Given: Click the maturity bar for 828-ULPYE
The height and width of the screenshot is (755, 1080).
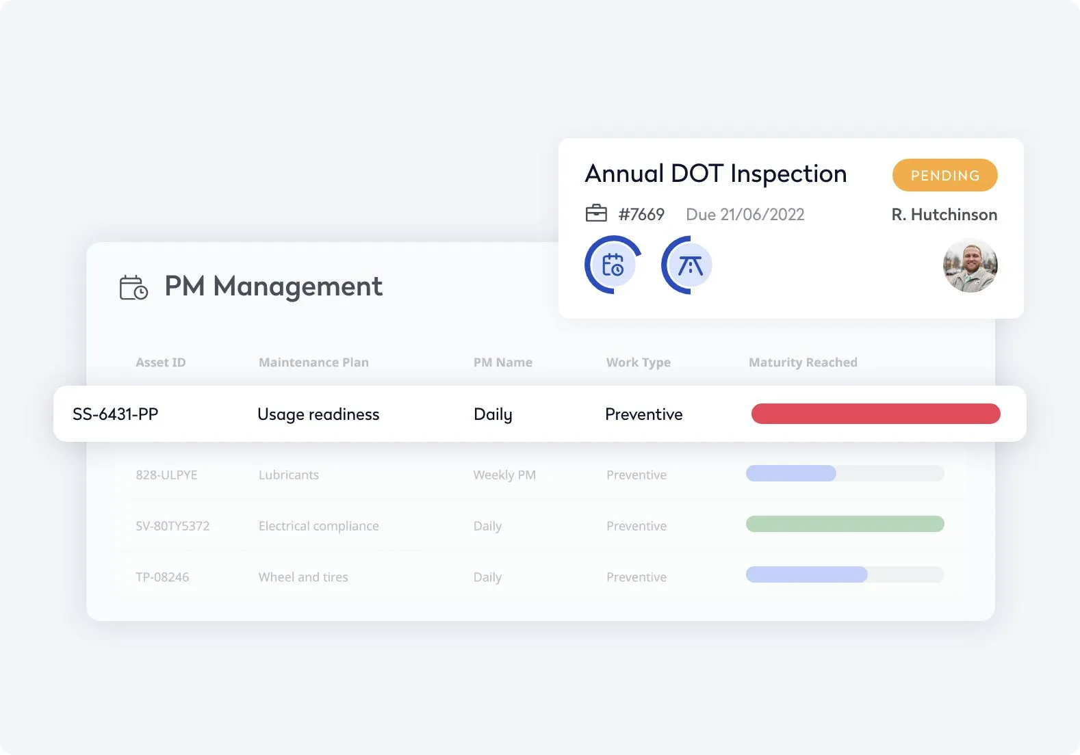Looking at the screenshot, I should coord(845,473).
